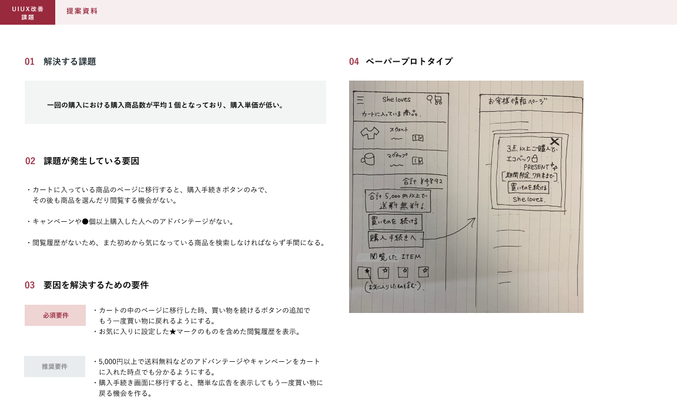677x413 pixels.
Task: Click the 提案資料 header label
Action: pos(82,11)
